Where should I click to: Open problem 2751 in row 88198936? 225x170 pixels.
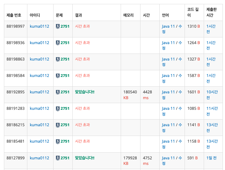coord(65,43)
